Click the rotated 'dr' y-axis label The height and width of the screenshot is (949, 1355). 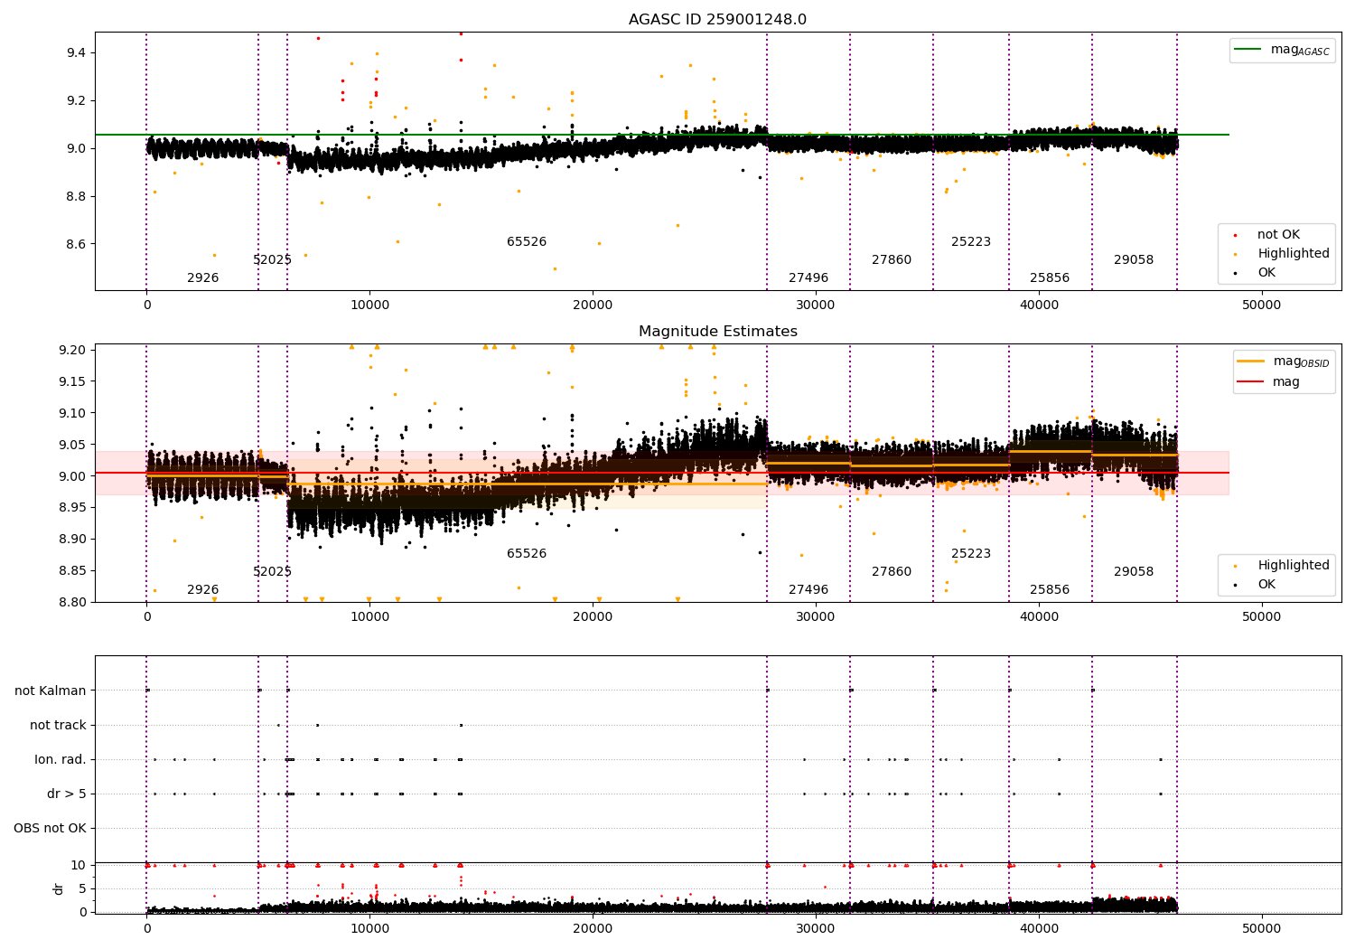click(59, 888)
